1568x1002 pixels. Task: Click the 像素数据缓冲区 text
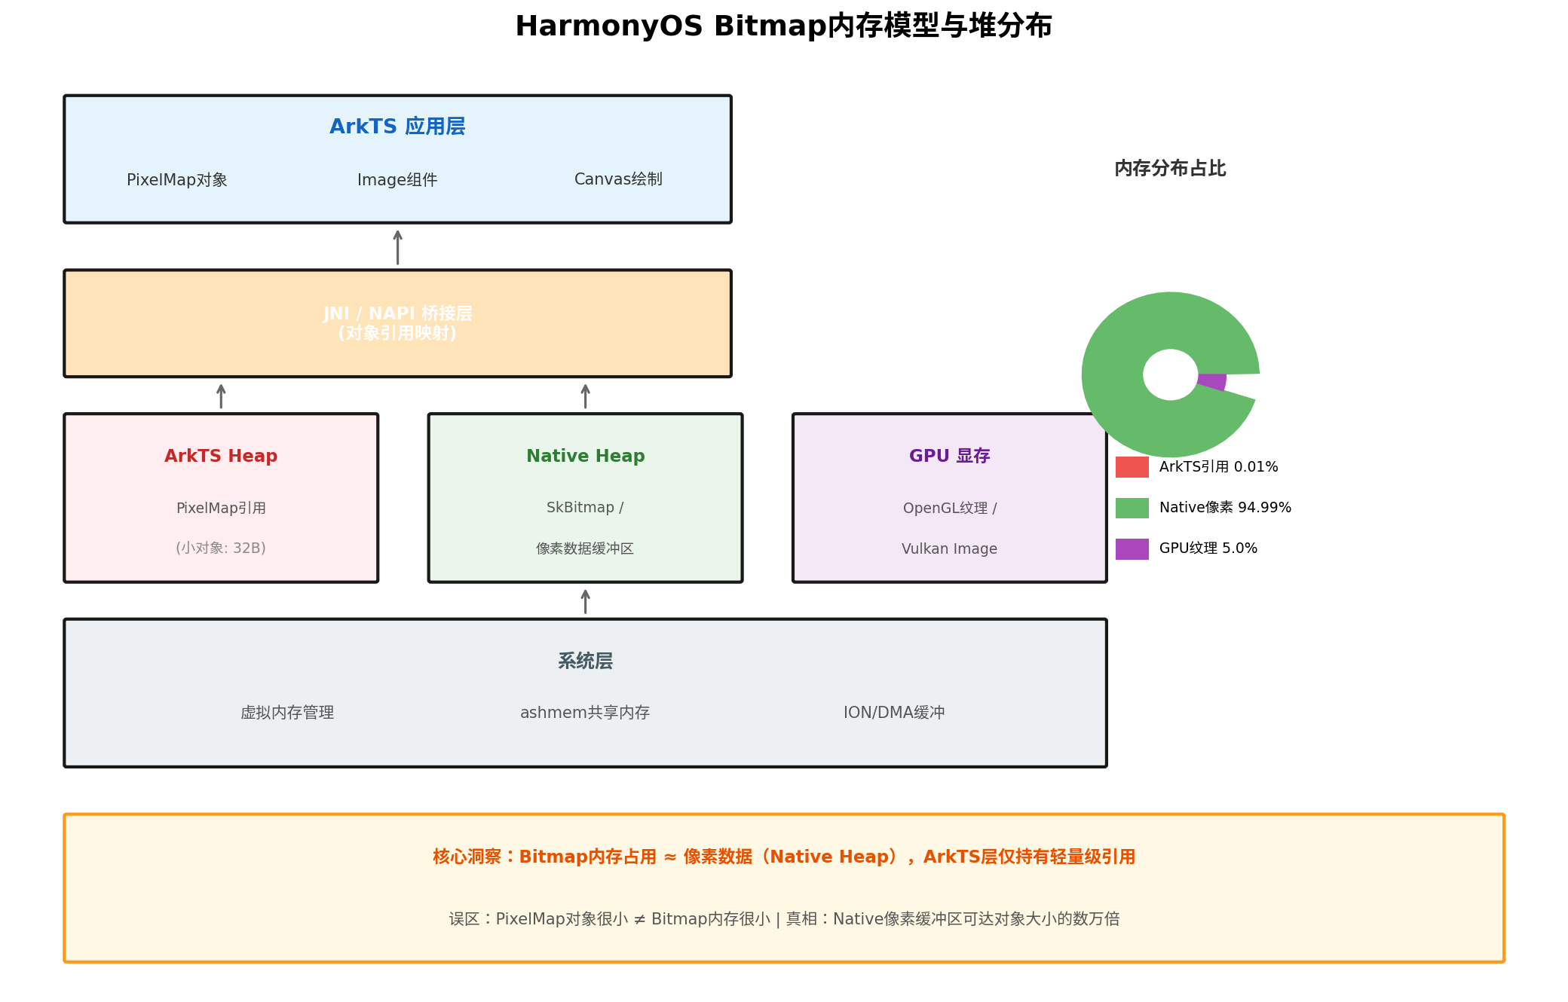pos(585,548)
